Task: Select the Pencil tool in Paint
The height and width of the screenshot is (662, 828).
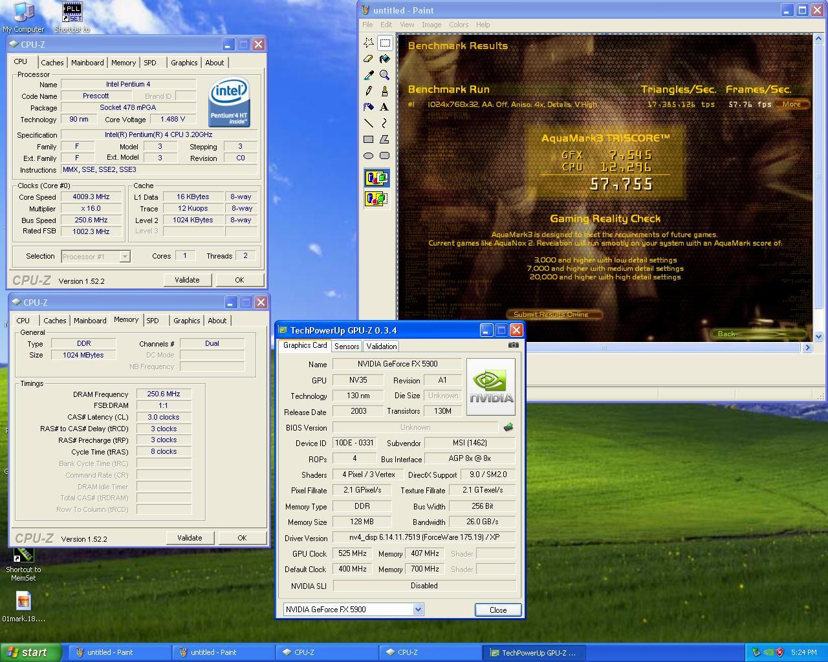Action: pyautogui.click(x=369, y=91)
